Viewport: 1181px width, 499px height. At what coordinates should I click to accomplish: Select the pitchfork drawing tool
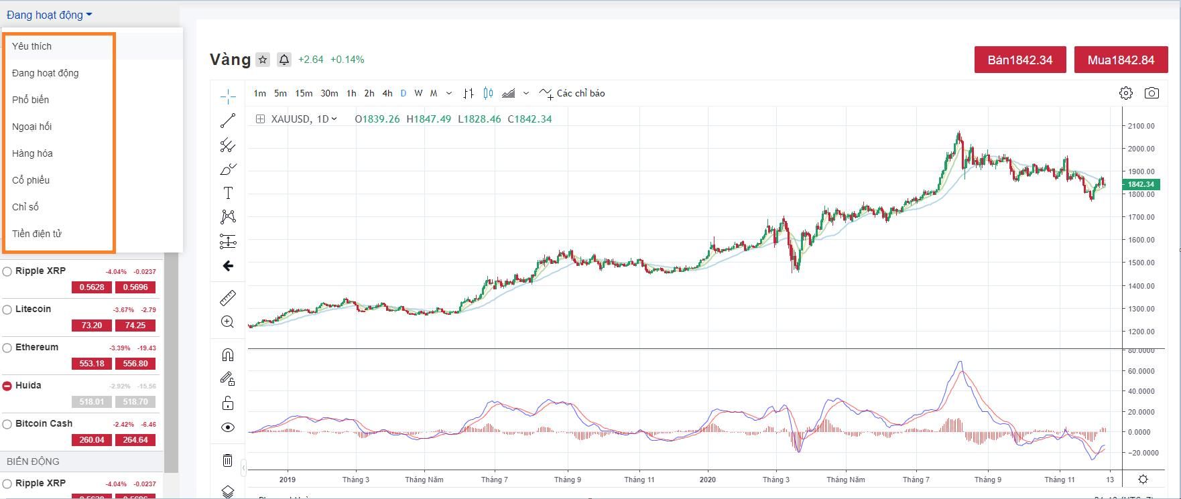(228, 145)
